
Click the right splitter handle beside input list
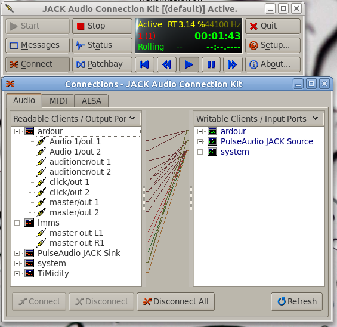191,198
